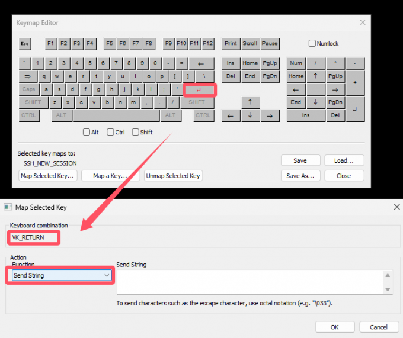Close the Map Selected Key dialog with X

[x=397, y=207]
